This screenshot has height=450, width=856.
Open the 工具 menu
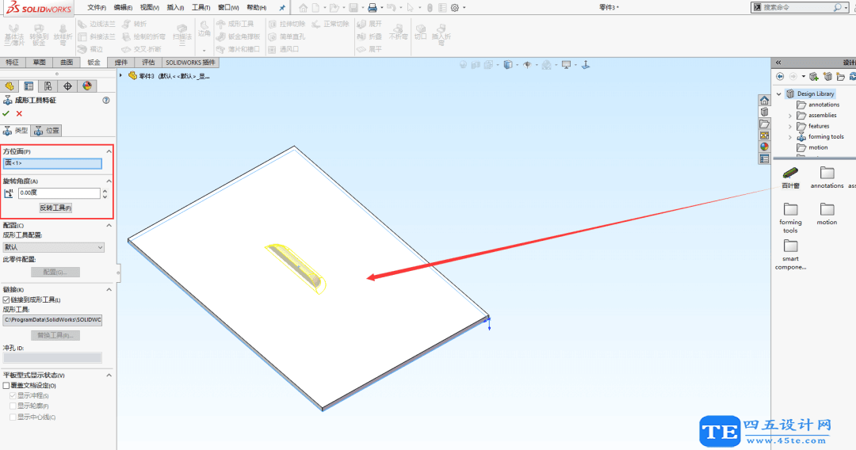pos(201,8)
